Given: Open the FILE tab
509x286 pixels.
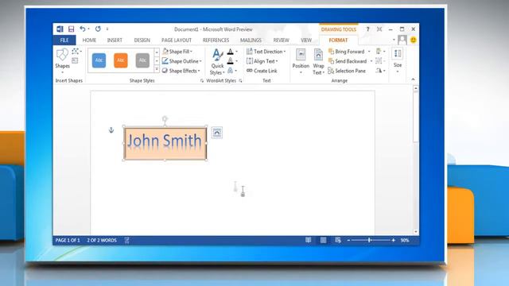Looking at the screenshot, I should point(64,41).
